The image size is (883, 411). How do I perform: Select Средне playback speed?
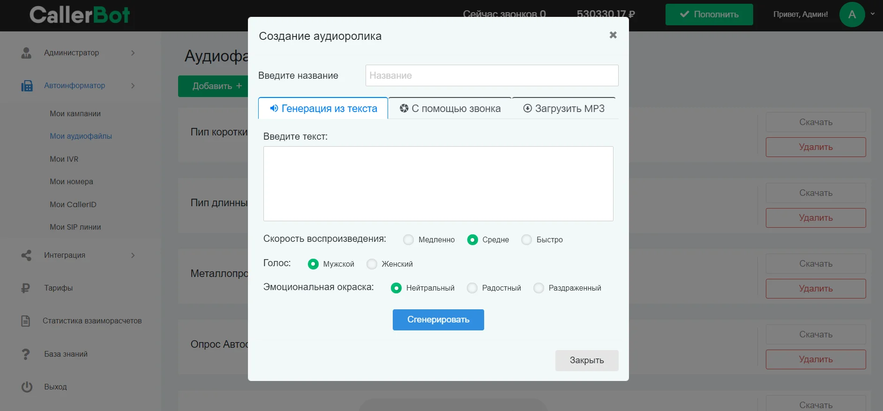[472, 240]
